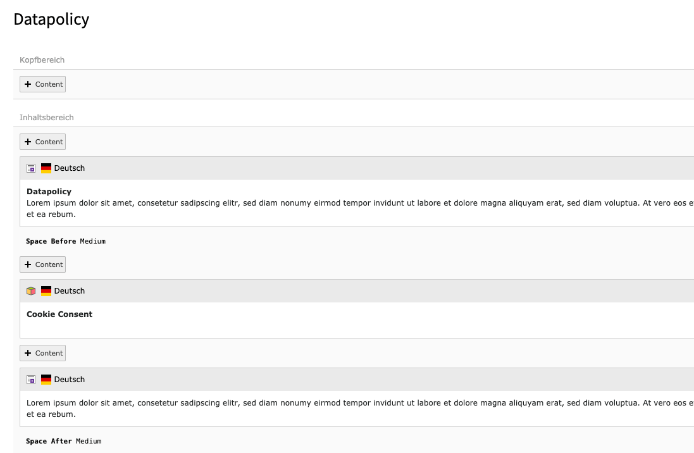Screen dimensions: 694x453
Task: Add content above the Cookie Consent element
Action: [x=42, y=264]
